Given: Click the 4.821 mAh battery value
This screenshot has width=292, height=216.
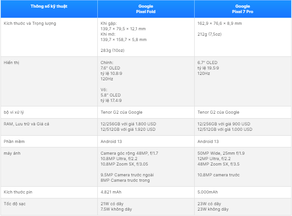Looking at the screenshot, I should point(111,192).
